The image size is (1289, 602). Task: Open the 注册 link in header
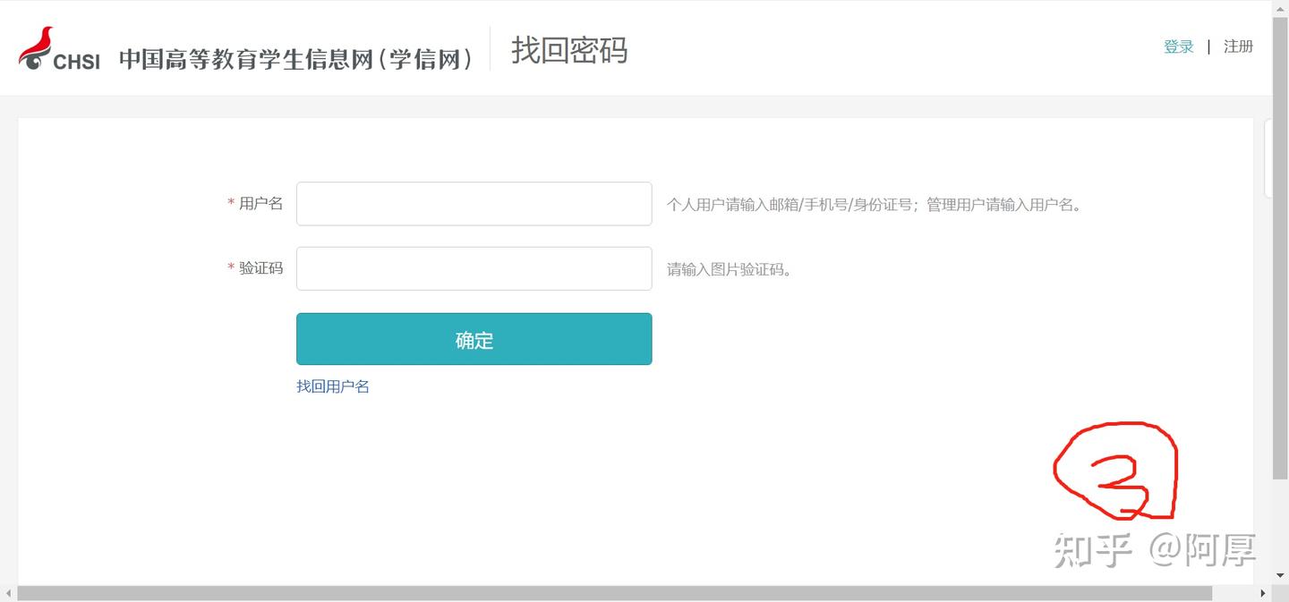pyautogui.click(x=1238, y=47)
